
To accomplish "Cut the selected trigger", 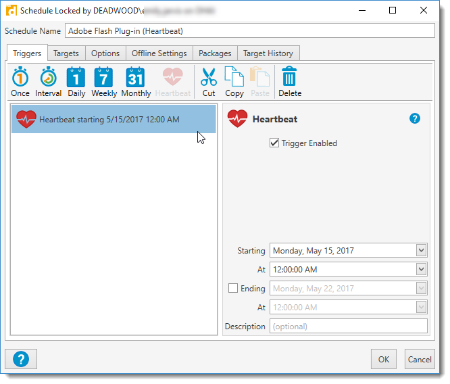I will point(209,82).
